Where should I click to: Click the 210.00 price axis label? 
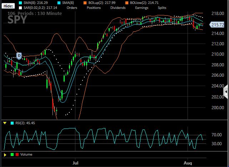click(218, 54)
